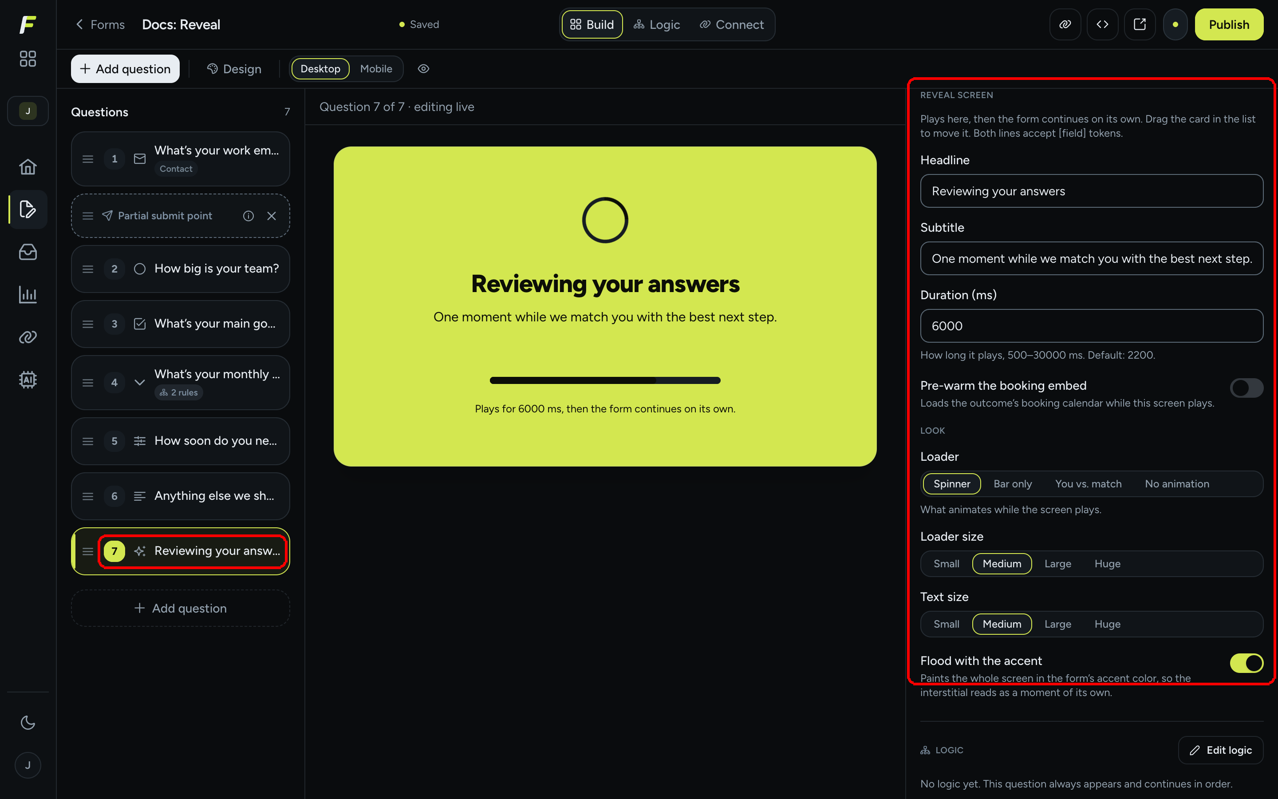Select Bar only loader option
Screen dimensions: 1278x799
1012,484
